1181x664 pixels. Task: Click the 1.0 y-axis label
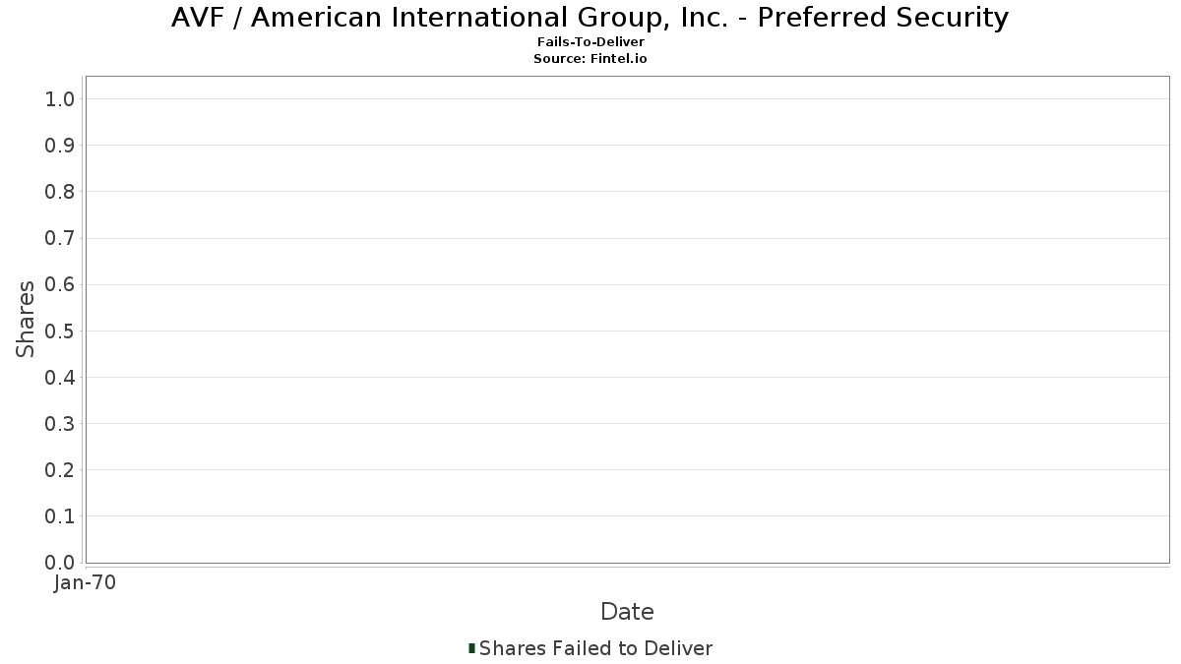click(60, 98)
